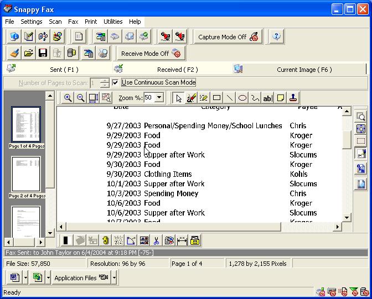This screenshot has width=372, height=299.
Task: Click the deskew angle icon in bottom toolbar
Action: (131, 241)
